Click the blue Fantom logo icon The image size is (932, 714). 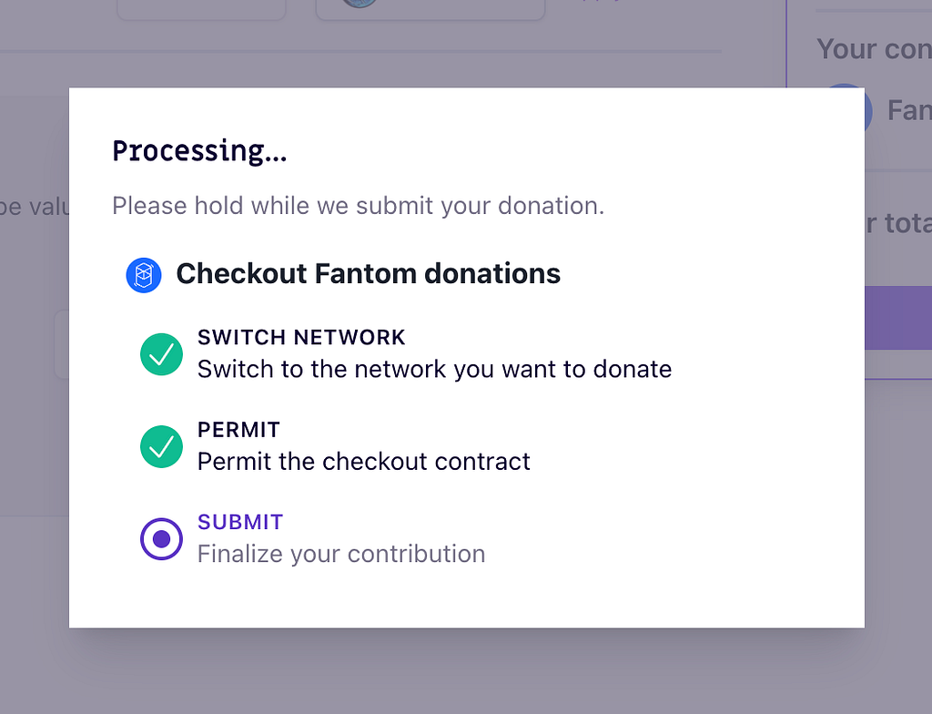[x=144, y=274]
